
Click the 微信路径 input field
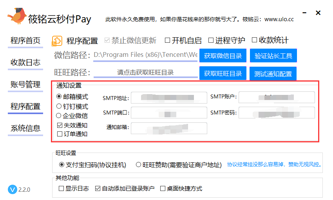[145, 55]
